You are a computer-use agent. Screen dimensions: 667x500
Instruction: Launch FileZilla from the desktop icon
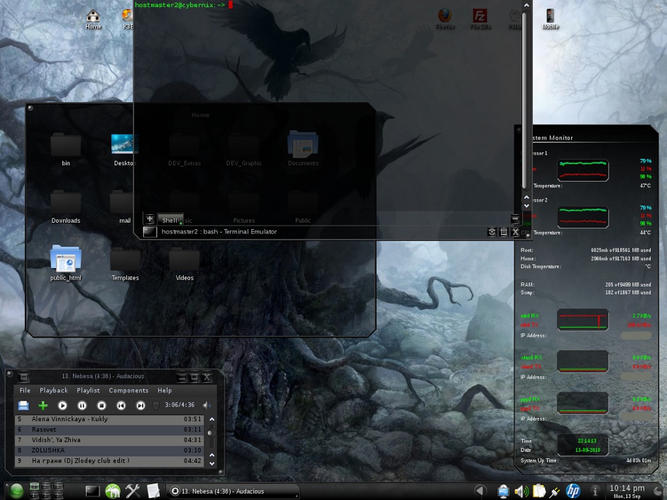point(480,20)
